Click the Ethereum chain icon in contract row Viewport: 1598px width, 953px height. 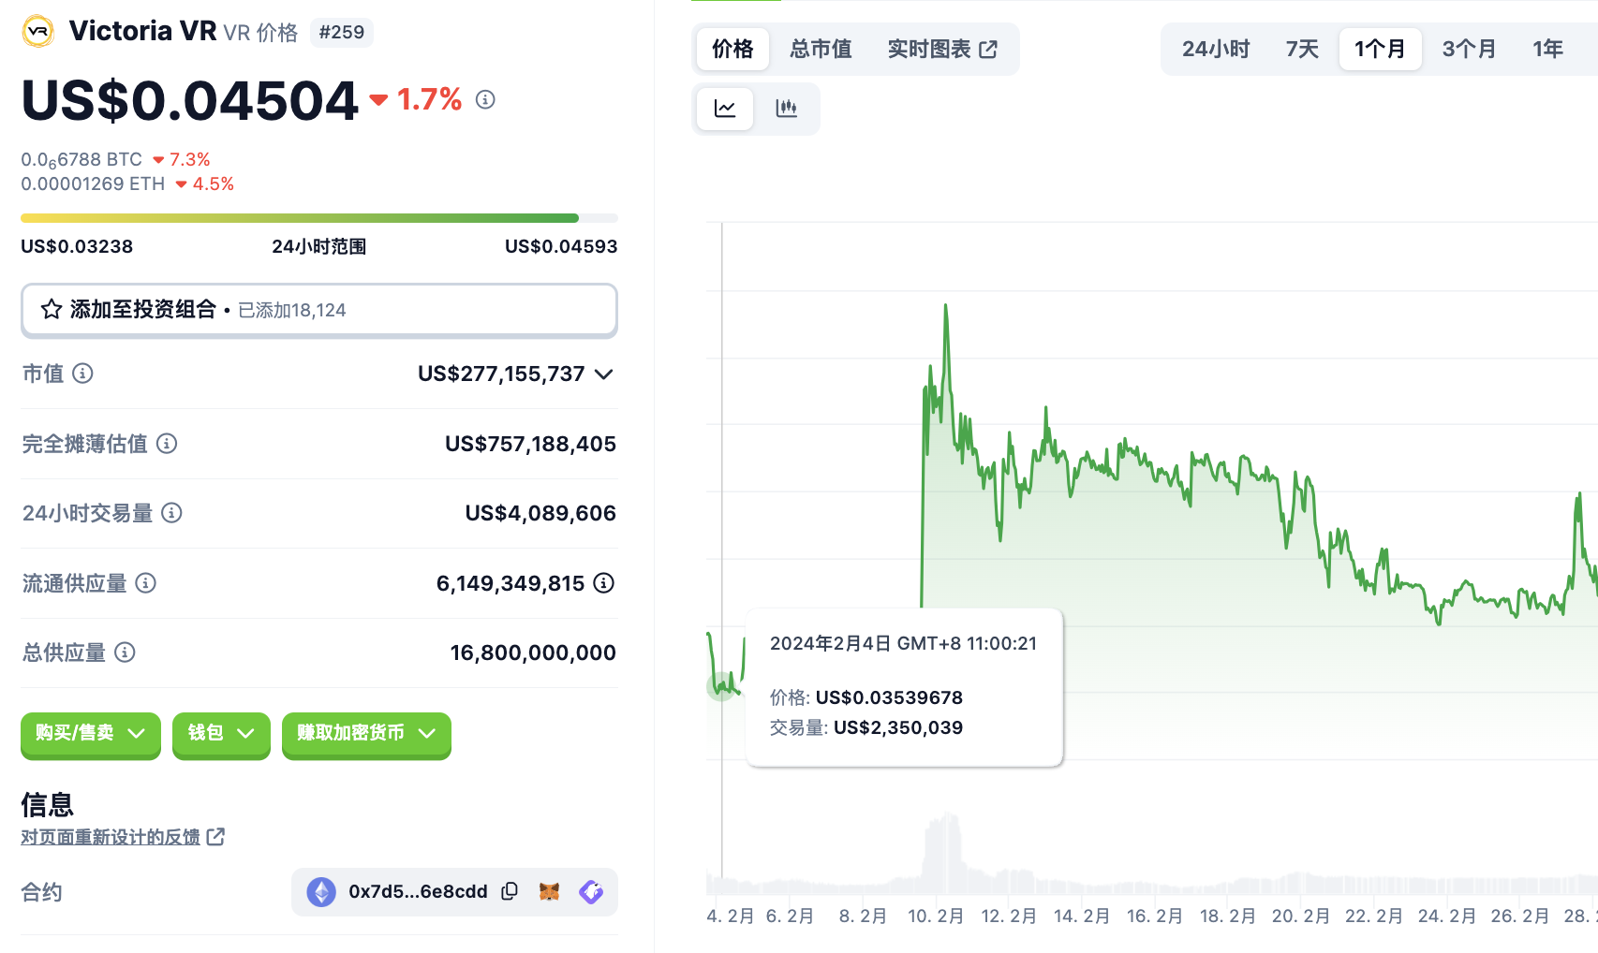pos(321,892)
